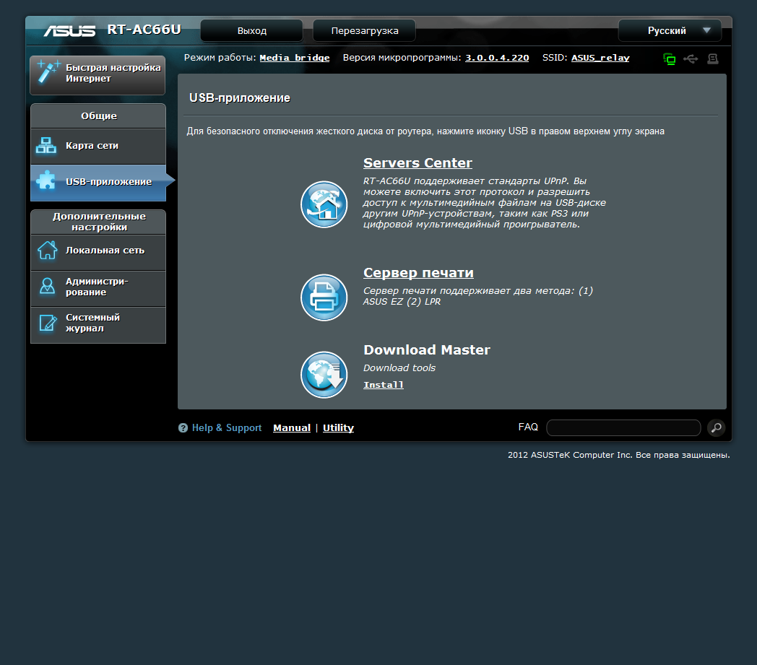The height and width of the screenshot is (665, 757).
Task: Open the Карта сети menu item
Action: (x=98, y=147)
